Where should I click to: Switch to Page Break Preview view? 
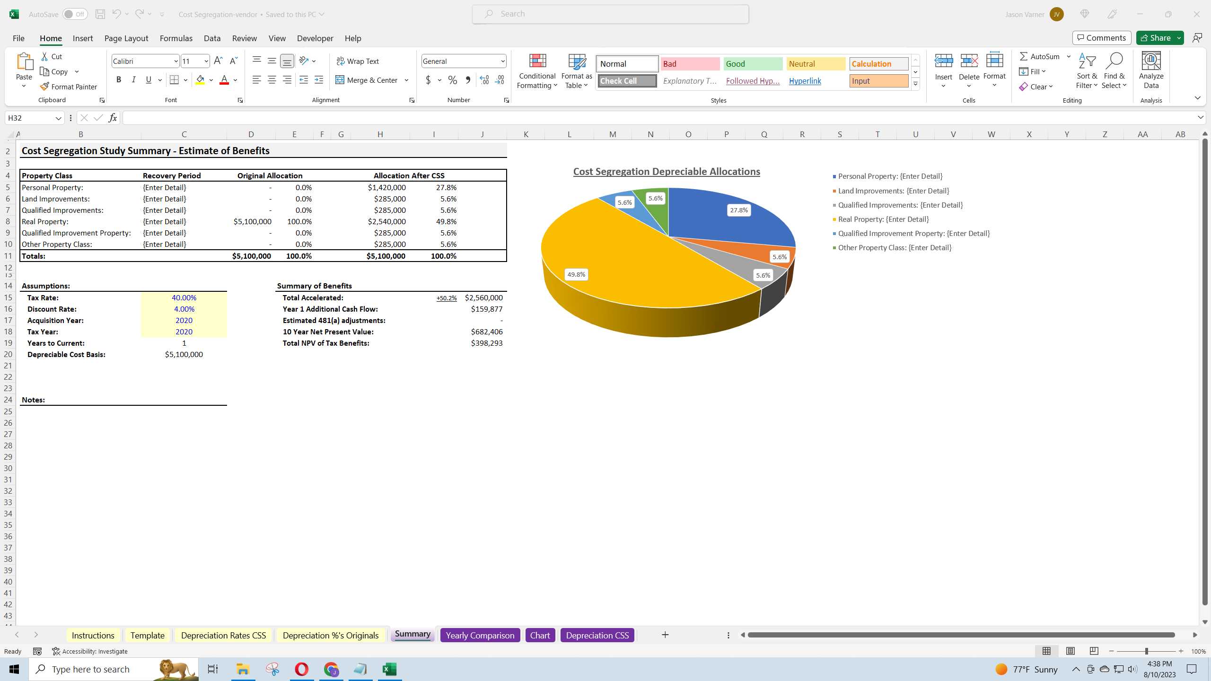point(1094,651)
